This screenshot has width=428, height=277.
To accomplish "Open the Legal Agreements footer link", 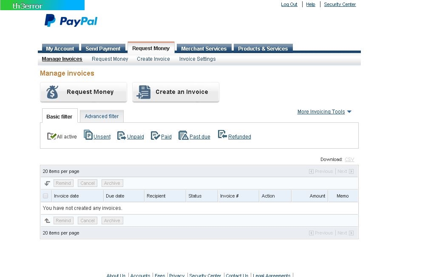I will coord(272,275).
